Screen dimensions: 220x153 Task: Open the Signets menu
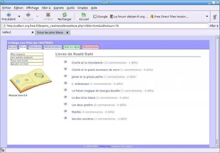58,8
